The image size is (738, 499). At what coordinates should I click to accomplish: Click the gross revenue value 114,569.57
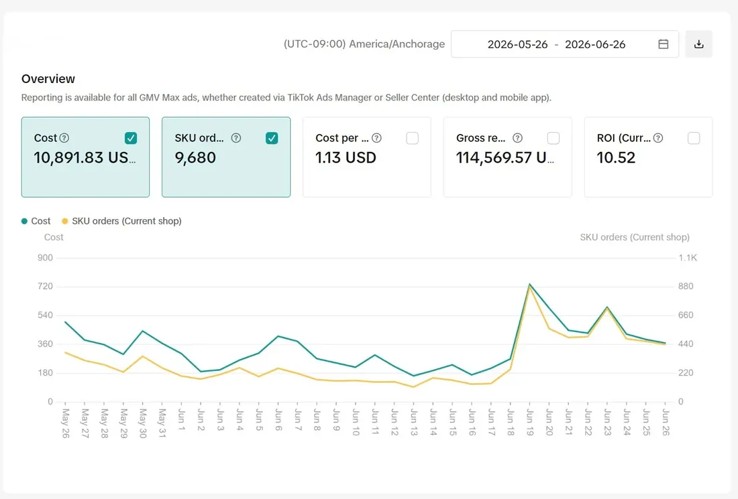tap(505, 157)
